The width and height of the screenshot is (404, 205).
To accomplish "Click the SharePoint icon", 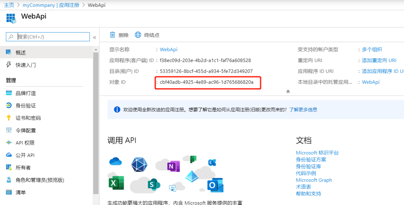I will tap(154, 184).
